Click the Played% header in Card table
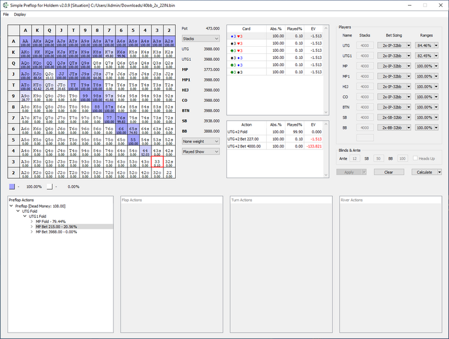Viewport: 449px width, 339px height. pyautogui.click(x=294, y=29)
